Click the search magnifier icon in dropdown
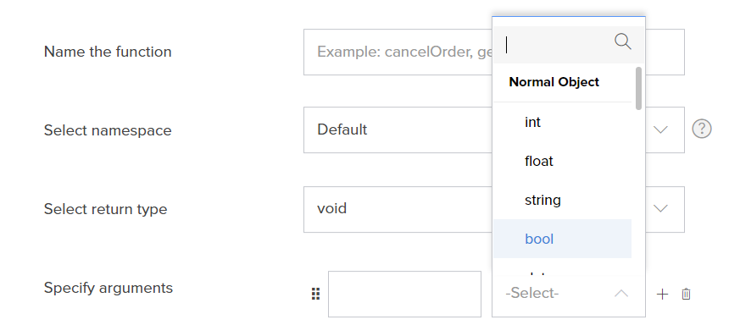 pos(623,42)
